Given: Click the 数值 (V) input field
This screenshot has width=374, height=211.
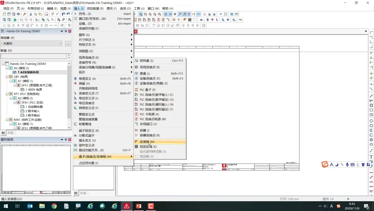Looking at the screenshot, I should pos(34,56).
